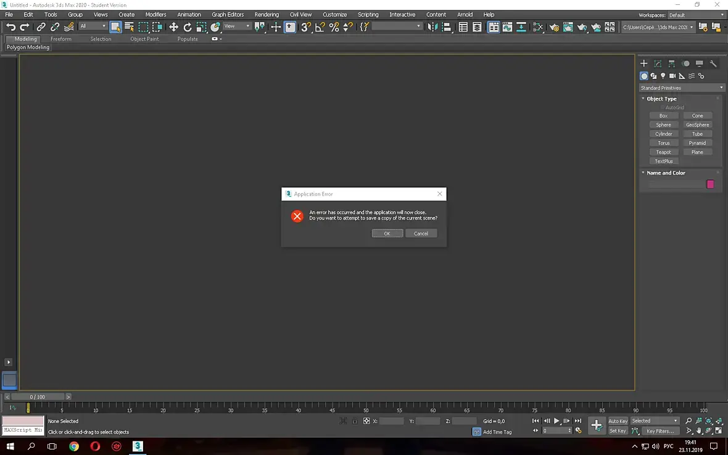Click the GeoSphere primitive button
728x455 pixels.
click(x=697, y=125)
